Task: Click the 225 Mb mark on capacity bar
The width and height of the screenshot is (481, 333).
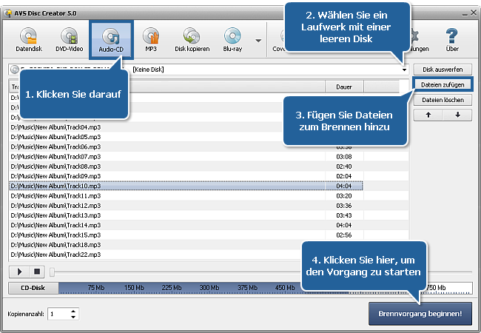Action: 172,288
